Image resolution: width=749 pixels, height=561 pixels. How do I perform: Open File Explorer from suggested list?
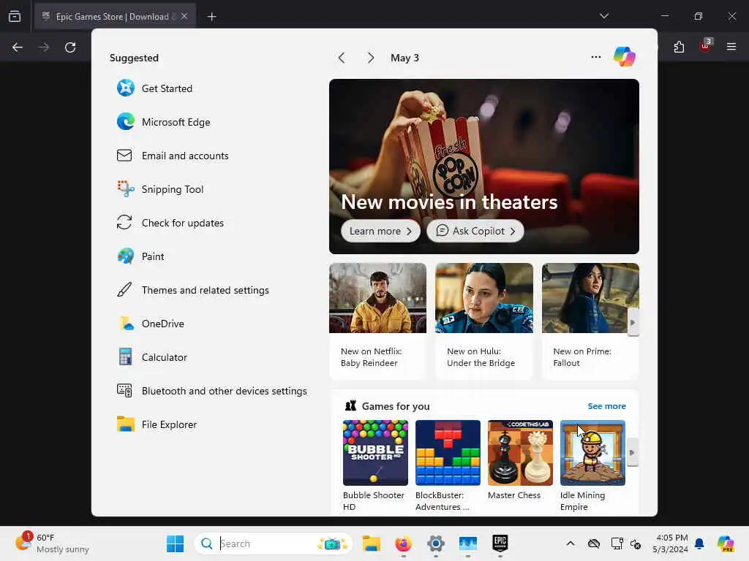point(157,424)
